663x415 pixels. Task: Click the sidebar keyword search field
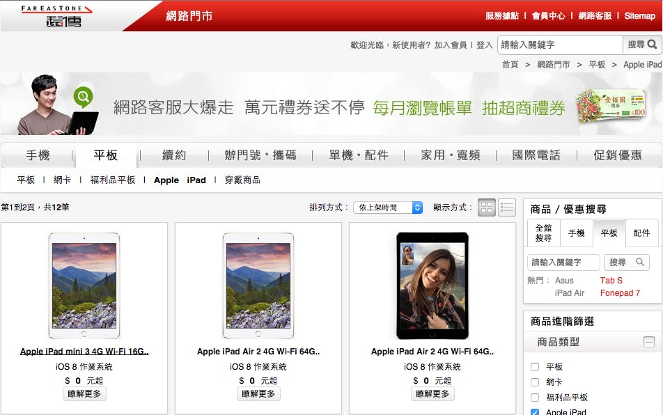point(563,262)
